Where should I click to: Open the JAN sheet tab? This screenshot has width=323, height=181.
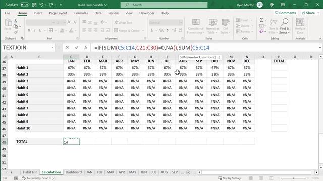(89, 172)
